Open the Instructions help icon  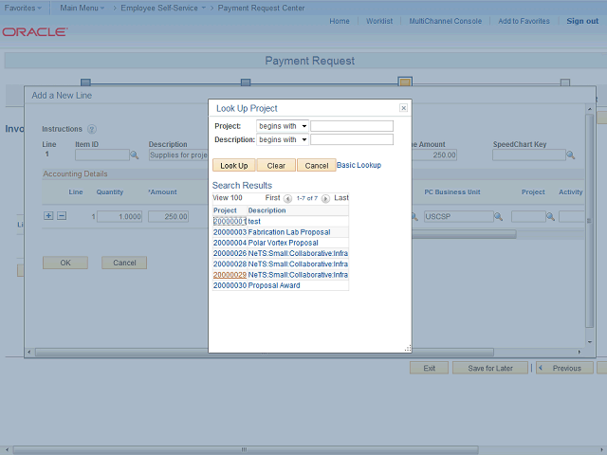coord(92,129)
